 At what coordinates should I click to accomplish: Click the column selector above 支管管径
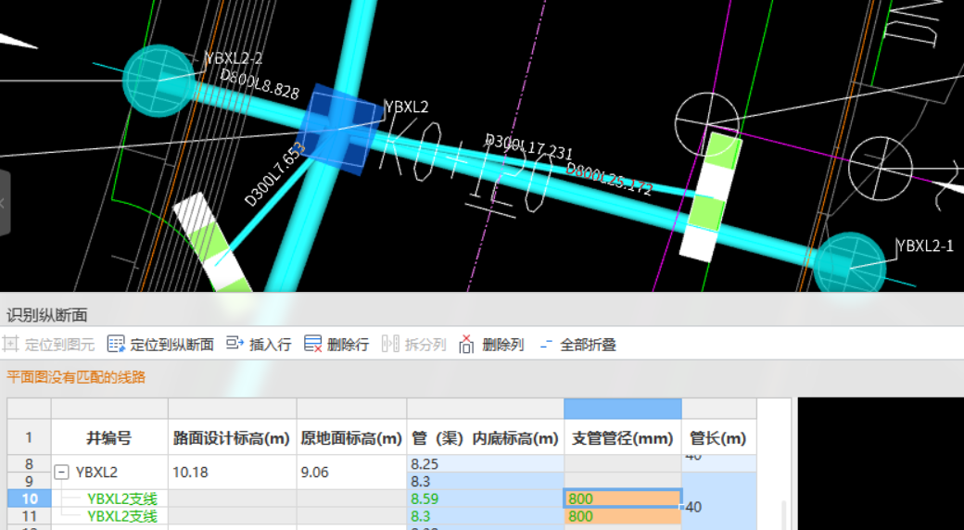click(622, 409)
